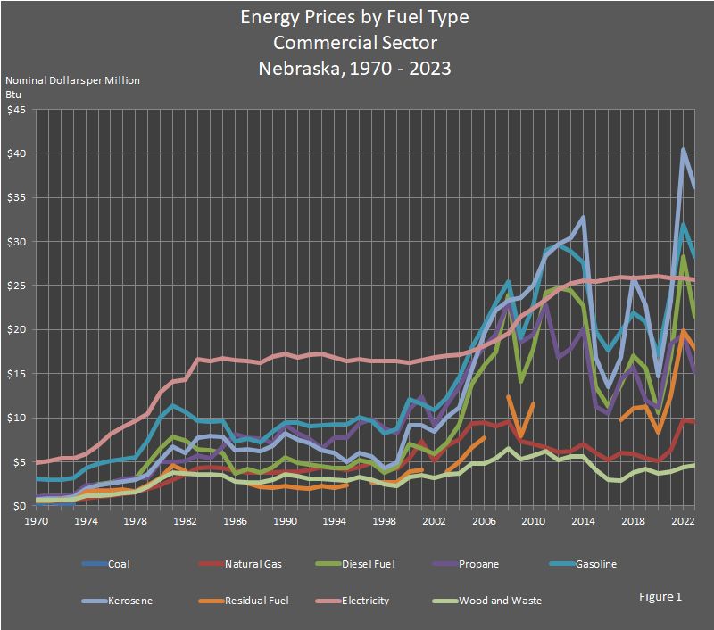This screenshot has height=630, width=714.
Task: Click the chart title Energy Prices by Fuel Type
Action: tap(356, 16)
